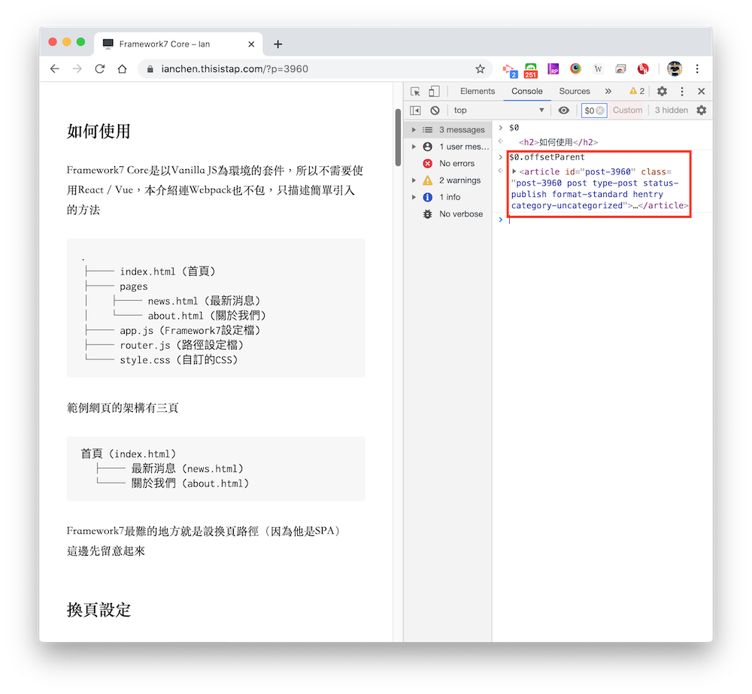Switch to the Elements tab

click(x=478, y=91)
